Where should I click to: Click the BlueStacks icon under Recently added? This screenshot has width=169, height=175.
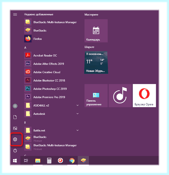click(28, 30)
